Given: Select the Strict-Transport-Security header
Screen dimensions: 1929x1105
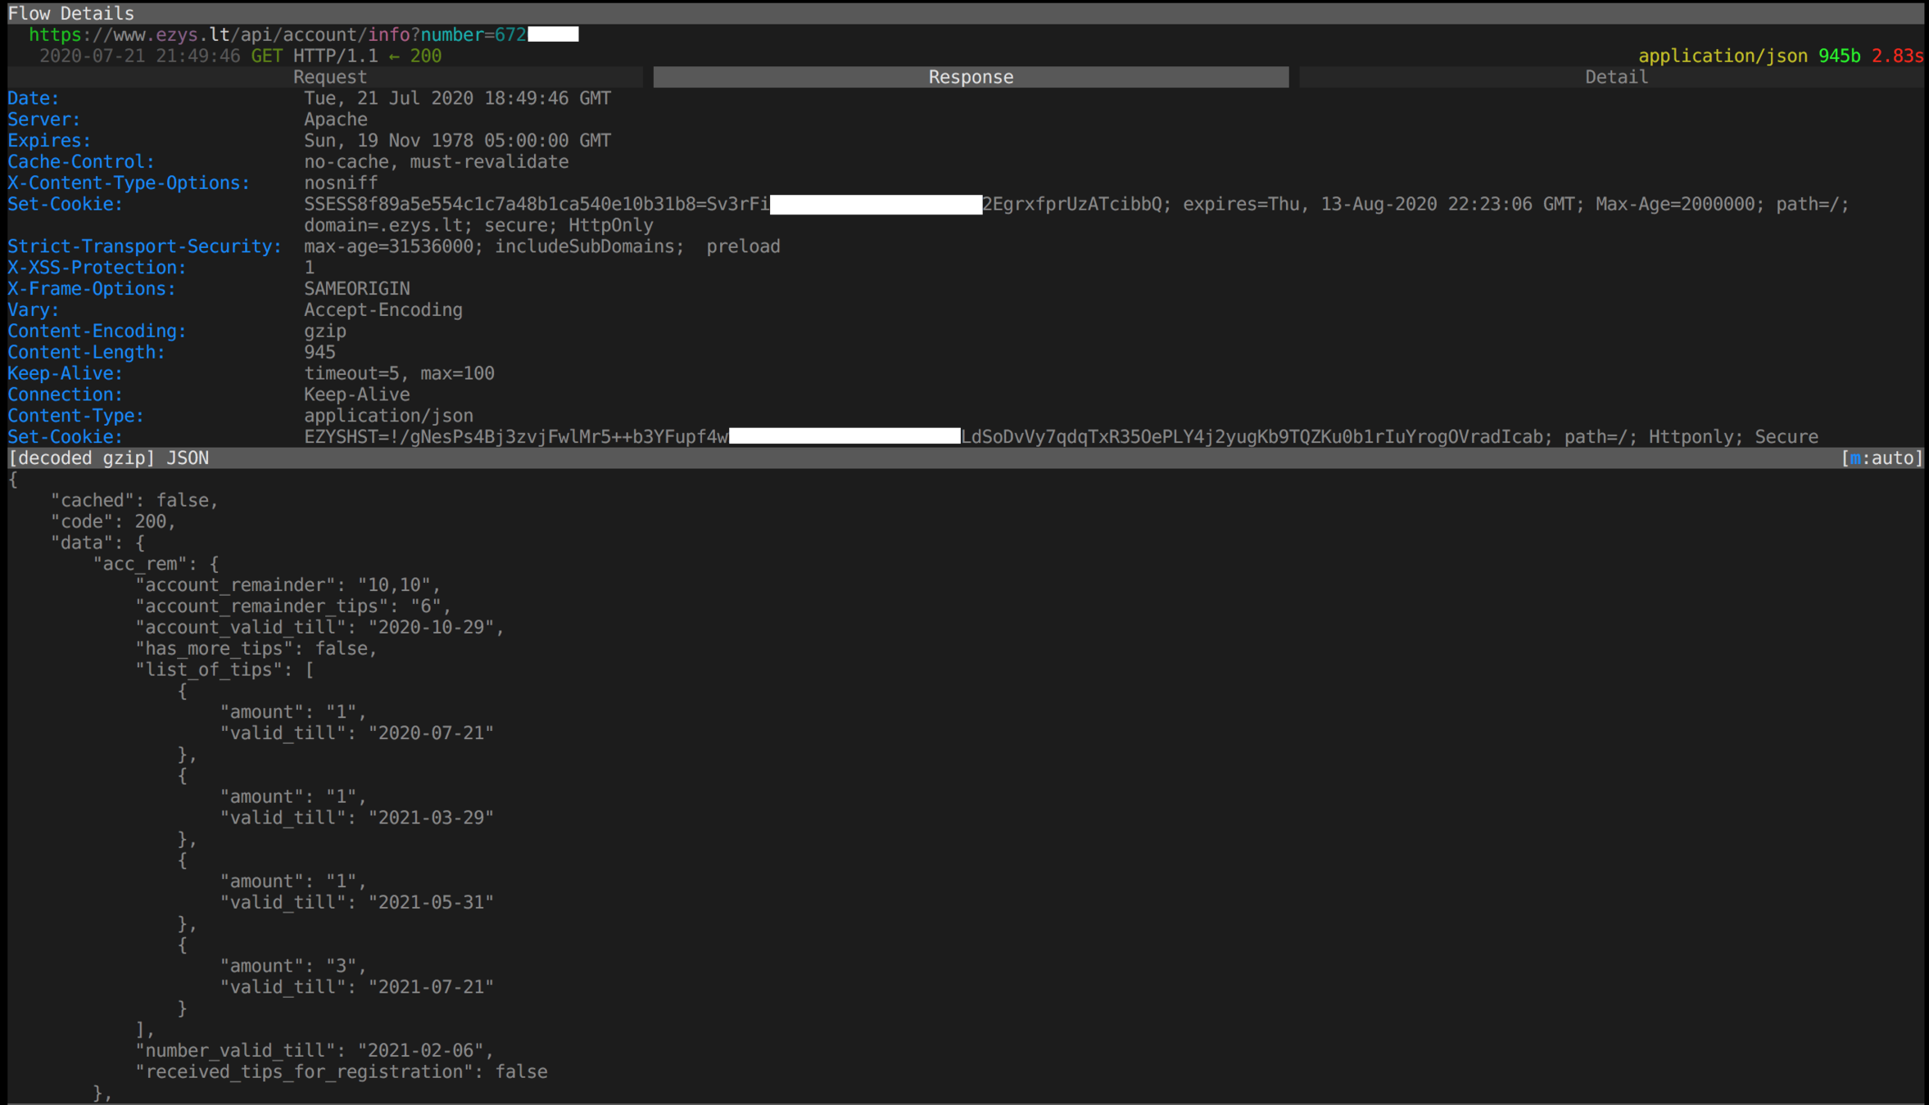Looking at the screenshot, I should coord(144,246).
